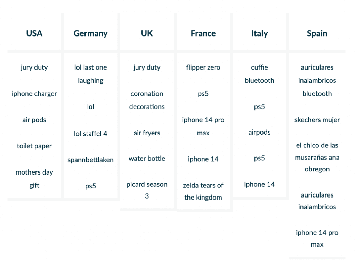Select the Spain column header
The height and width of the screenshot is (265, 356).
(317, 33)
